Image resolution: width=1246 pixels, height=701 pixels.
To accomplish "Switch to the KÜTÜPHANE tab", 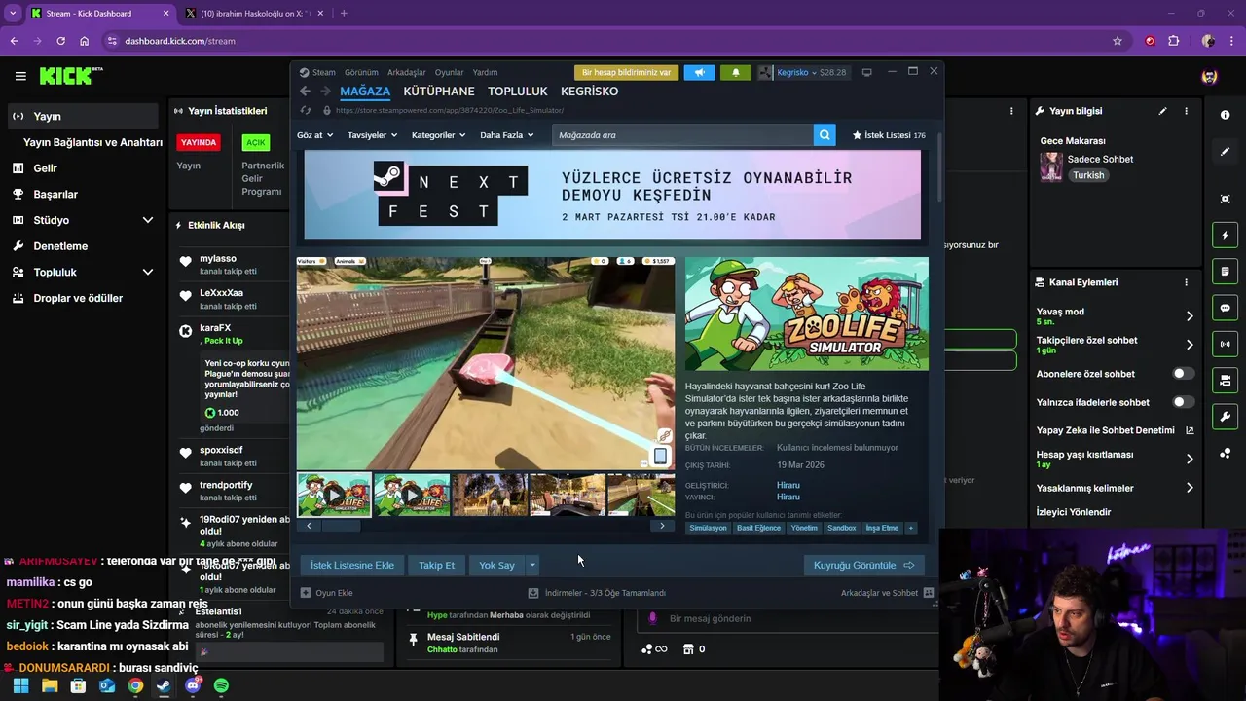I will pos(439,92).
